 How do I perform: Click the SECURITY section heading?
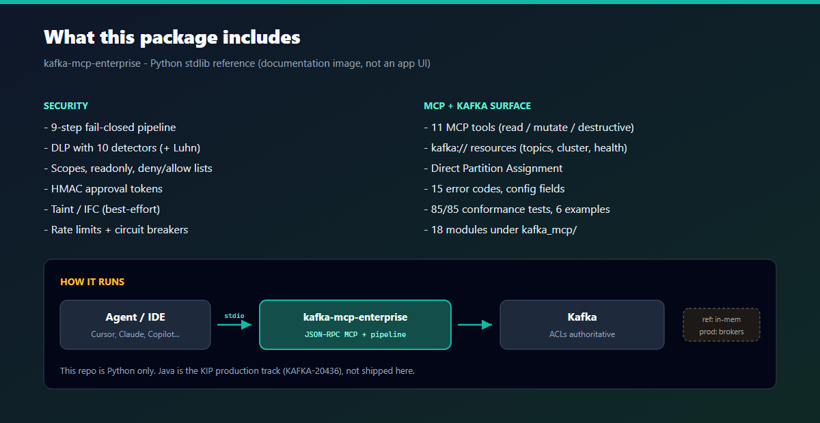click(x=66, y=106)
